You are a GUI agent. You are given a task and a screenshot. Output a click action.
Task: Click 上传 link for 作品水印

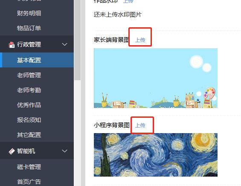coord(128,1)
